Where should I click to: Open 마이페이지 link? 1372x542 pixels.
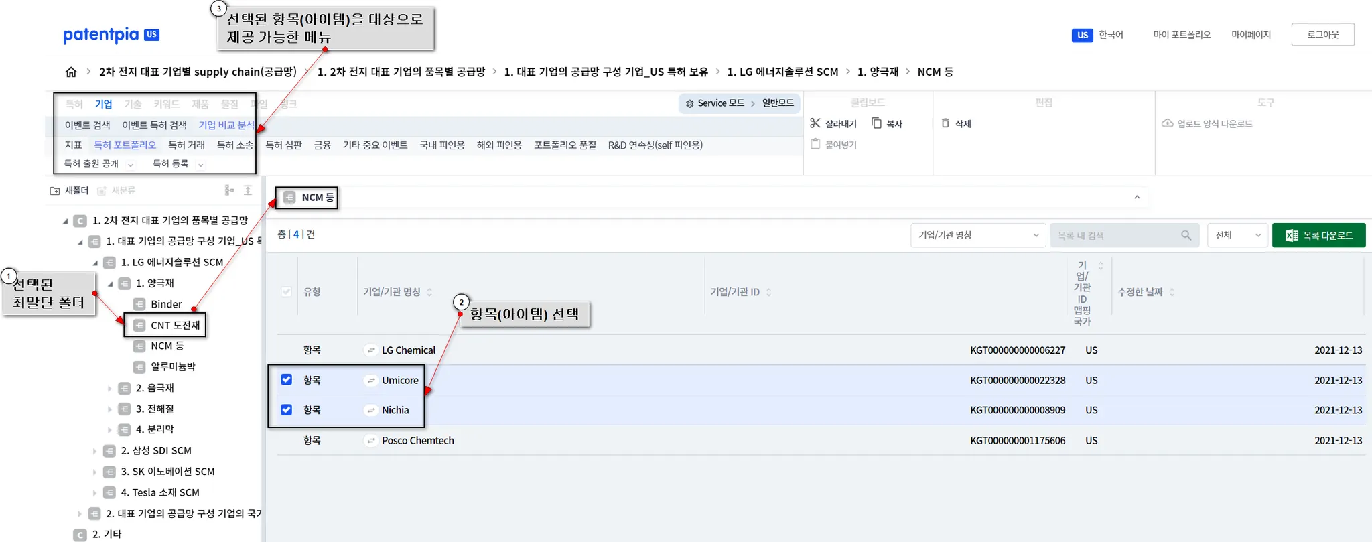[1251, 34]
